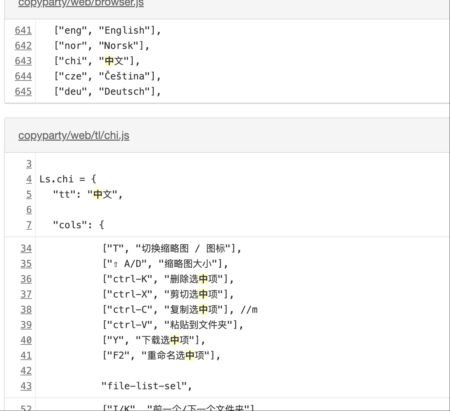The image size is (450, 411).
Task: Click the "Deutsch" string on line 645
Action: click(x=125, y=91)
